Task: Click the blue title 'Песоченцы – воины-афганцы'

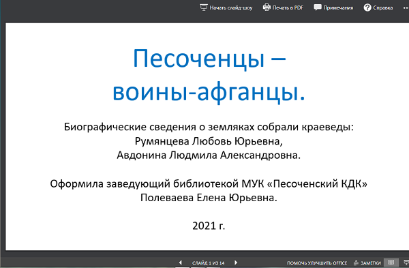Action: tap(209, 75)
